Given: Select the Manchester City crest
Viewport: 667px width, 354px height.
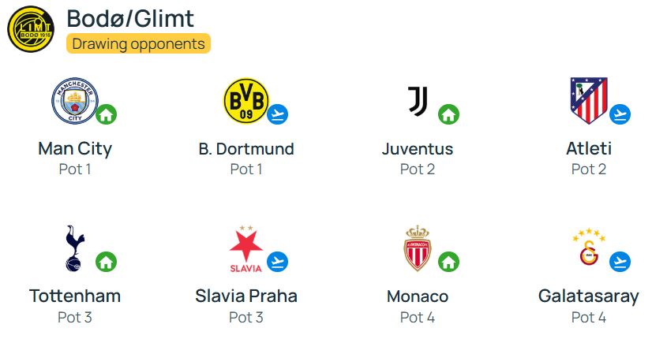Looking at the screenshot, I should click(75, 101).
